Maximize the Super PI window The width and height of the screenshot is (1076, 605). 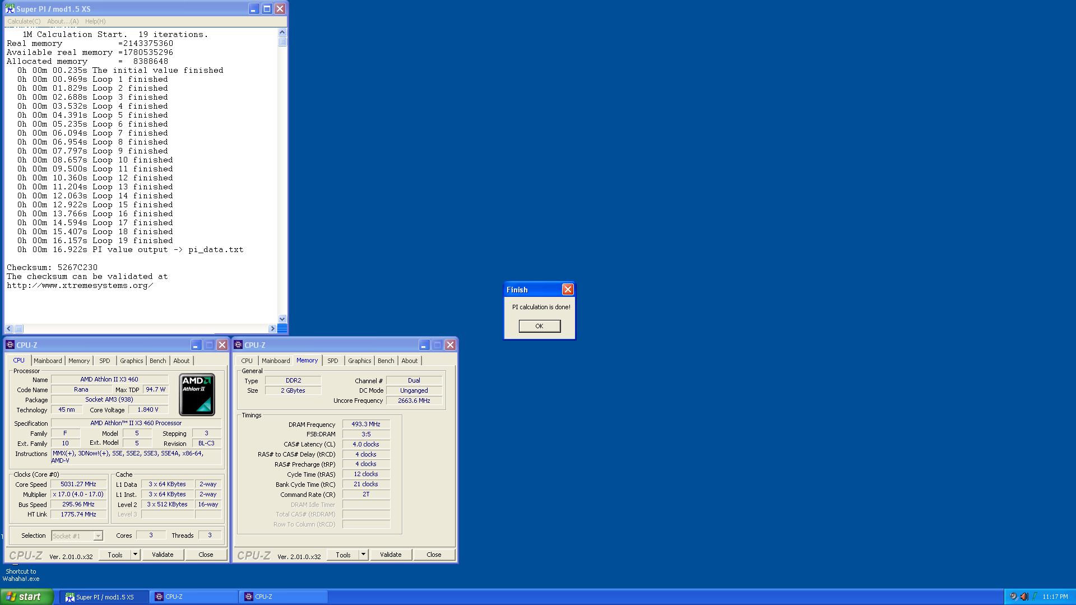click(267, 9)
